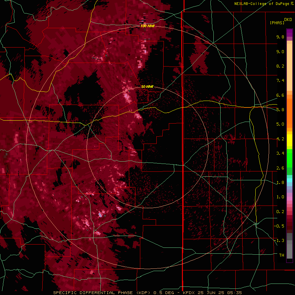The width and height of the screenshot is (295, 295).
Task: Click the -0.5 value on the color scale
Action: coord(279,226)
